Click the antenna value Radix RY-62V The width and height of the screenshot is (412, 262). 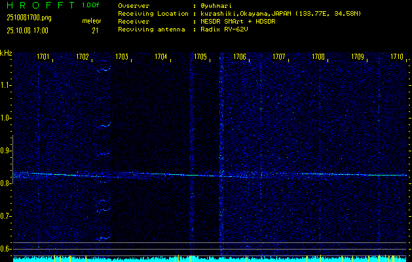coord(226,29)
